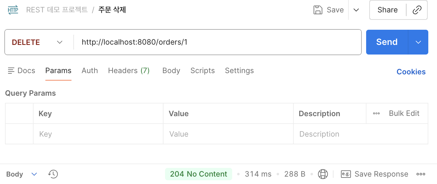437x184 pixels.
Task: Open the Scripts tab
Action: coord(203,71)
